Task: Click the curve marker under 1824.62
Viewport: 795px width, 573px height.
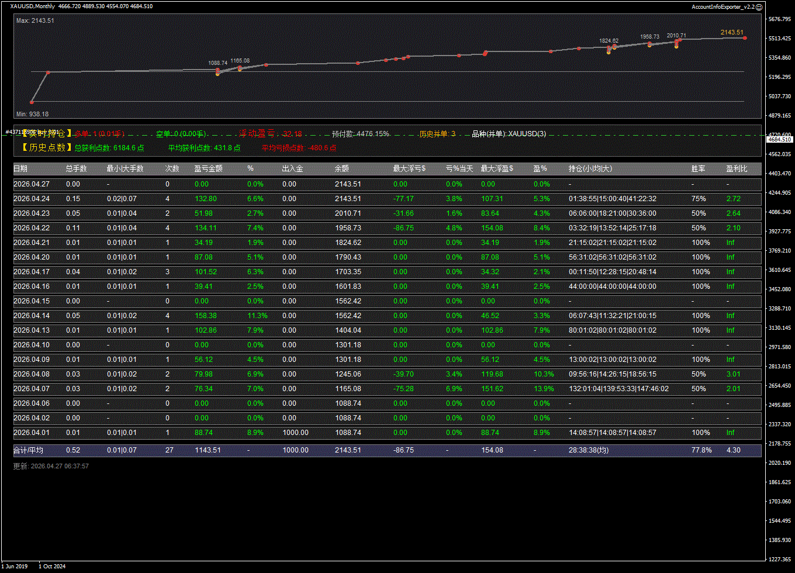Action: point(609,48)
